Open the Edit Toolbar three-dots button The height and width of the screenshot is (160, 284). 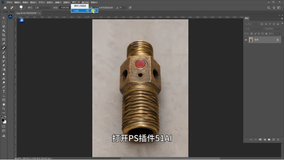(x=4, y=113)
